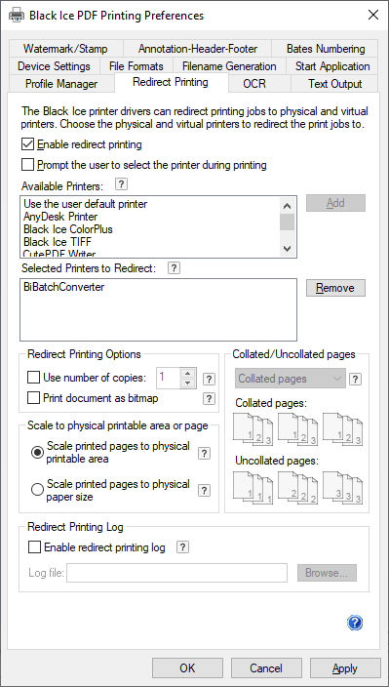Show help for Use number of copies
The image size is (389, 687).
[x=210, y=380]
